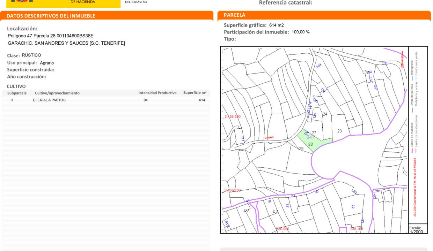Select the 'E- ERIAL A PASTOS' cell
The height and width of the screenshot is (251, 433).
coord(49,100)
